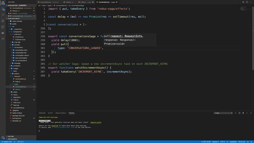Close the terminal panel
254x143 pixels.
pos(251,113)
